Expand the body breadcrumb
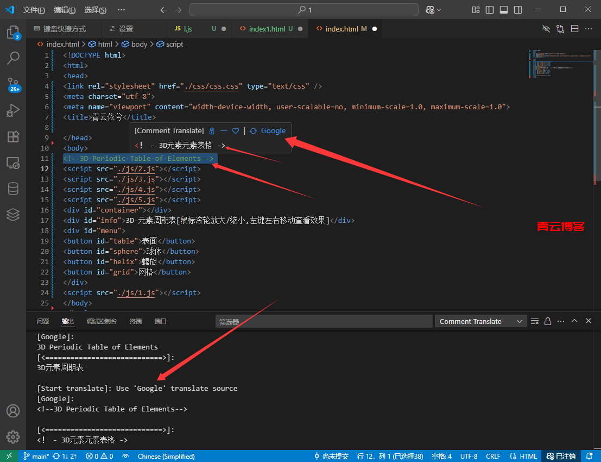 [135, 45]
